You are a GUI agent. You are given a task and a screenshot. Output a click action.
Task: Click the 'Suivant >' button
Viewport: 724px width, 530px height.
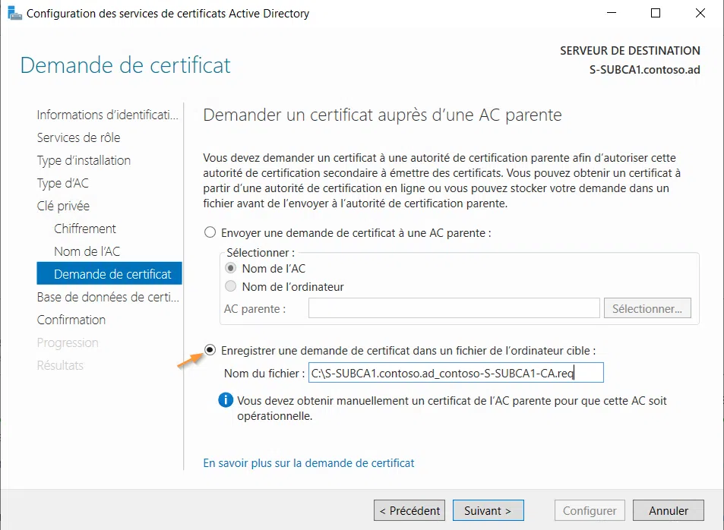tap(486, 510)
